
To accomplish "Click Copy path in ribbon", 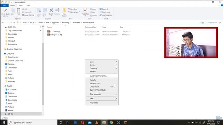I will click(27, 12).
